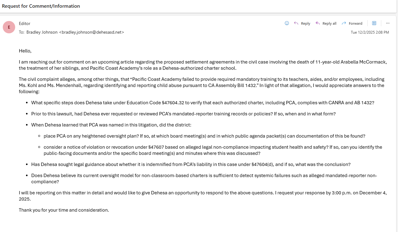The width and height of the screenshot is (398, 232).
Task: Open the Apps grid icon near Forward
Action: [374, 23]
